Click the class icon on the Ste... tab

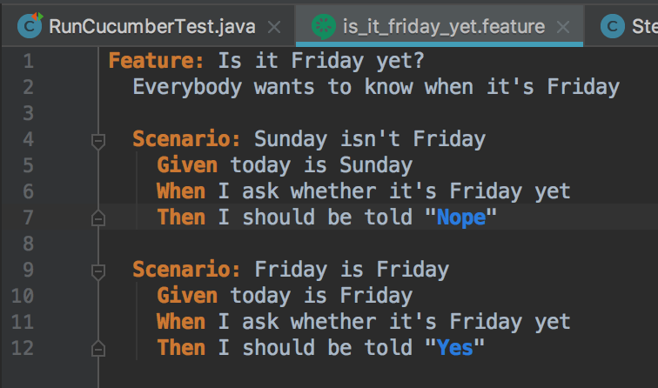[612, 26]
